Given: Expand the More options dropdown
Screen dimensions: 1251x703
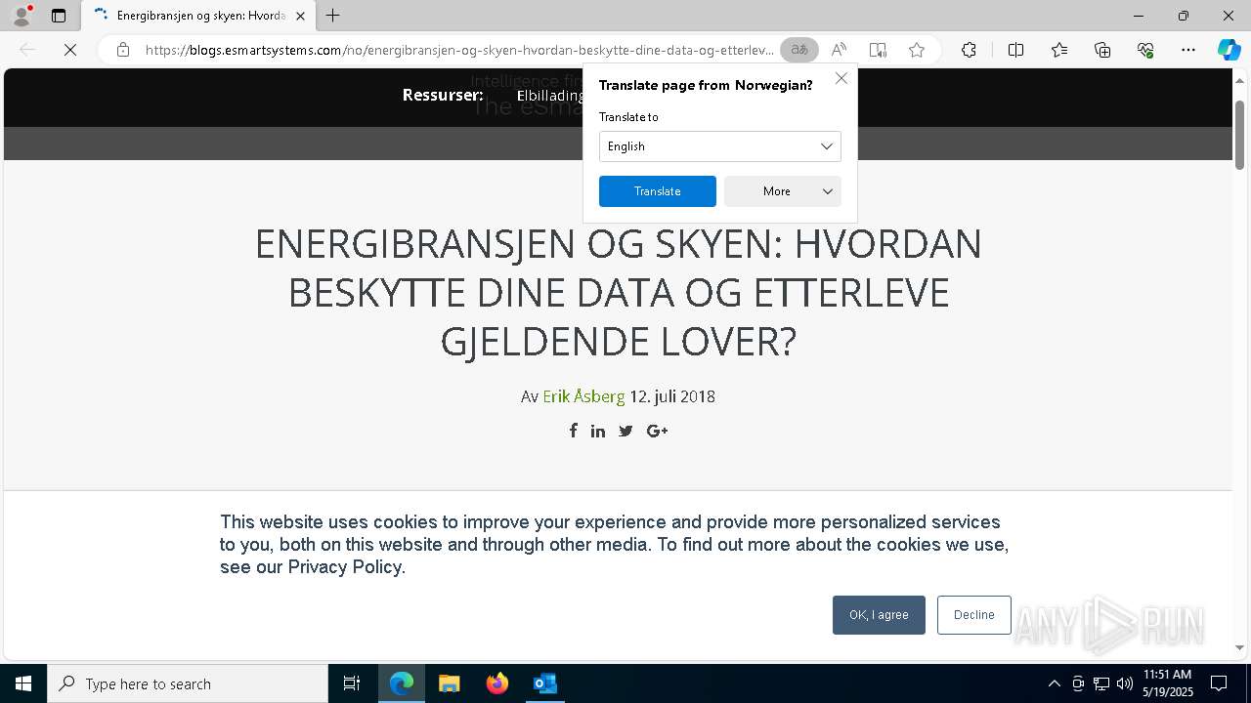Looking at the screenshot, I should click(783, 191).
